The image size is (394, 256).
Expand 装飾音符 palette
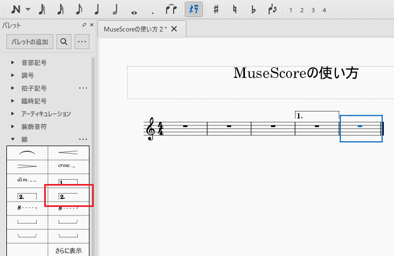(13, 126)
